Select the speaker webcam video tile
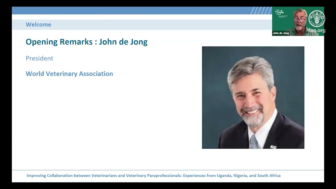The image size is (336, 189). [x=298, y=21]
